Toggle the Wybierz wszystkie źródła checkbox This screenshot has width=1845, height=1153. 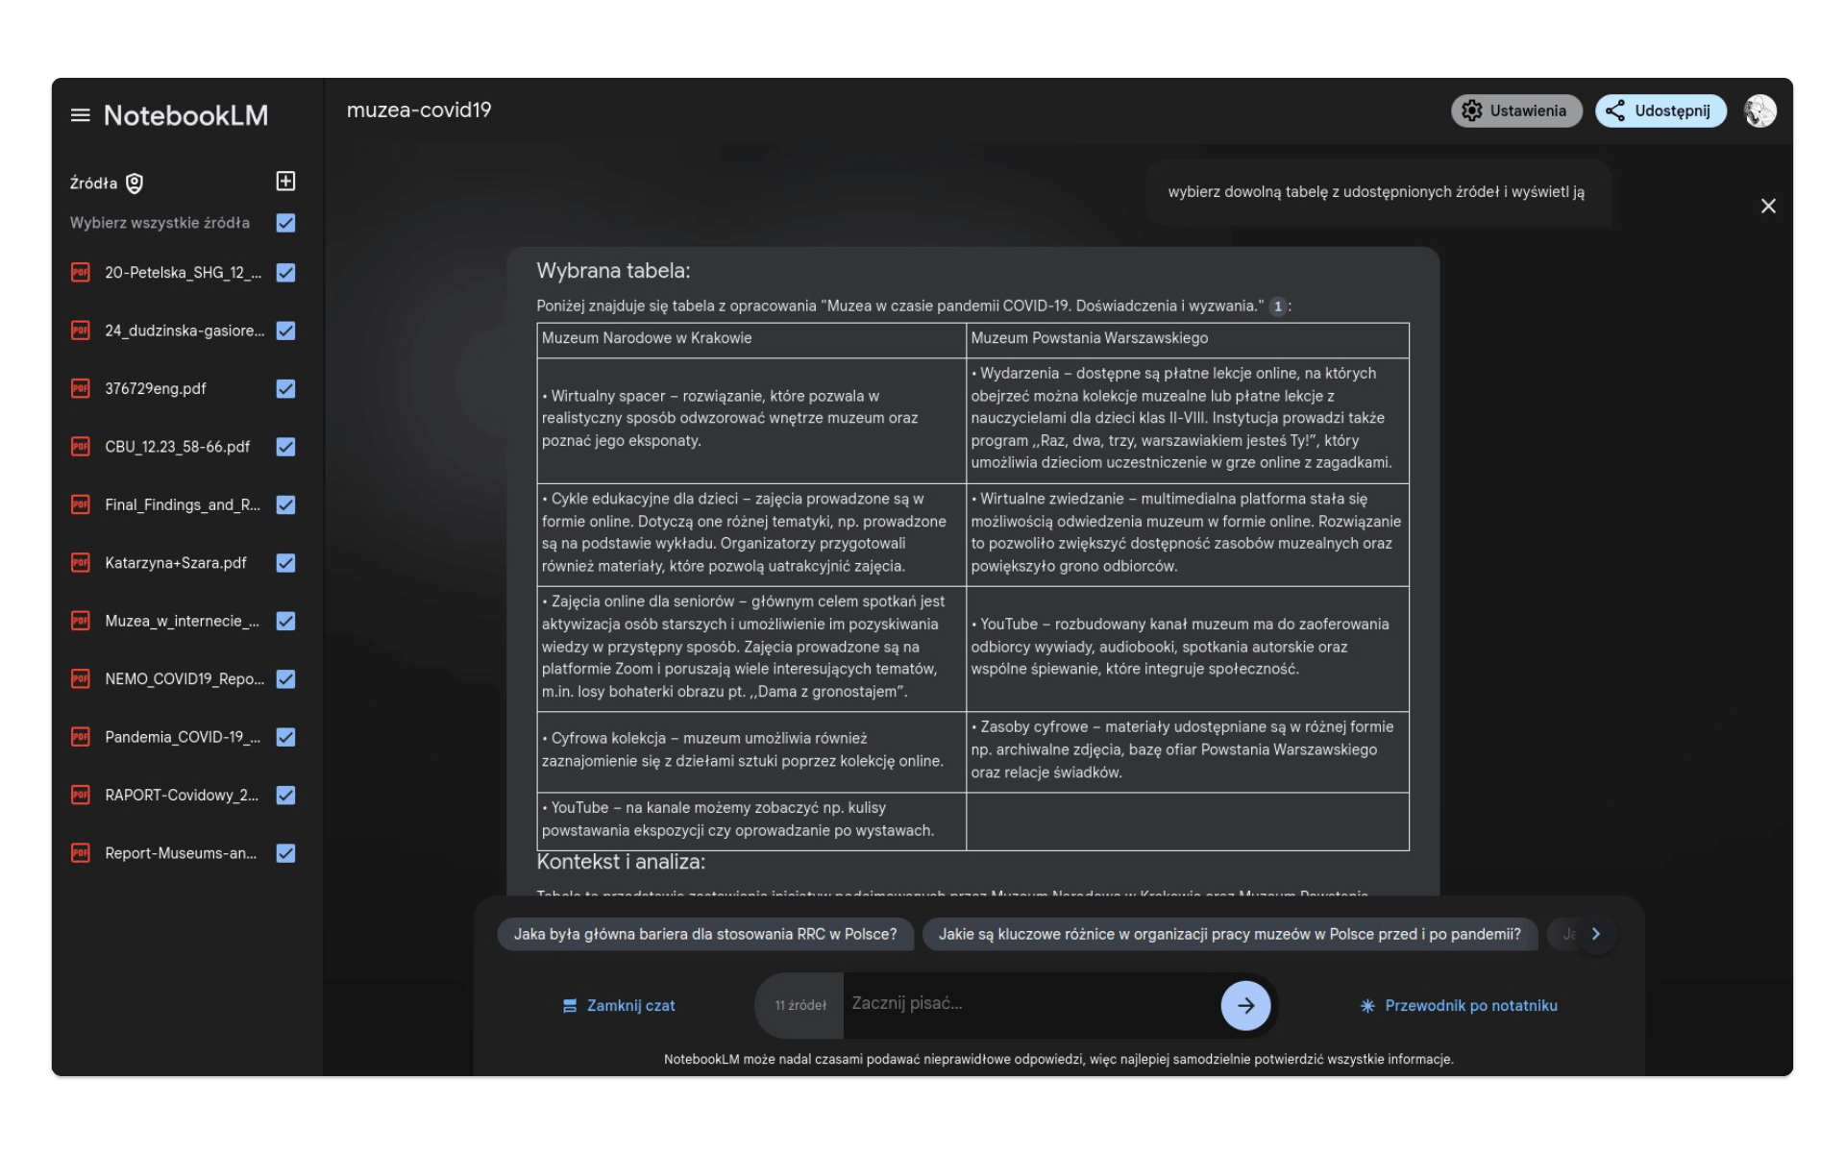285,223
